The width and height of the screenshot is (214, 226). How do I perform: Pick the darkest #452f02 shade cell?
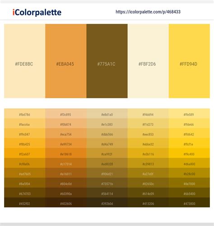point(25,202)
